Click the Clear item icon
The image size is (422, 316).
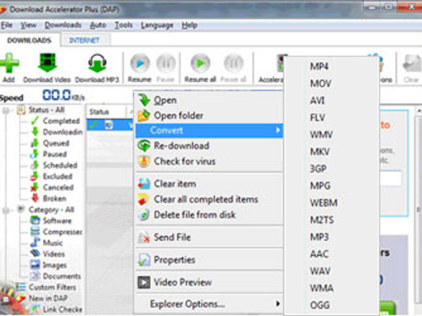(x=144, y=184)
